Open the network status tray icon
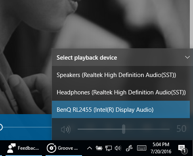193x156 pixels. coord(109,148)
